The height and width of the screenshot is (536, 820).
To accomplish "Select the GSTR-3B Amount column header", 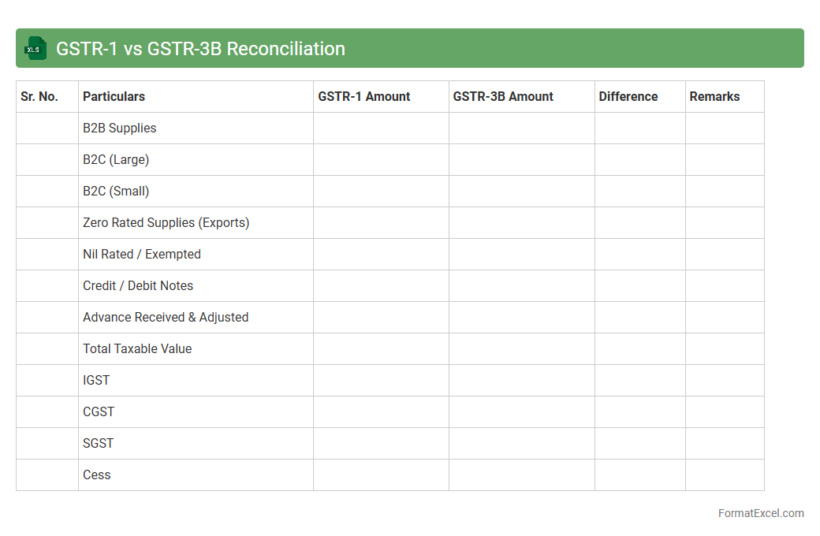I will pyautogui.click(x=503, y=97).
